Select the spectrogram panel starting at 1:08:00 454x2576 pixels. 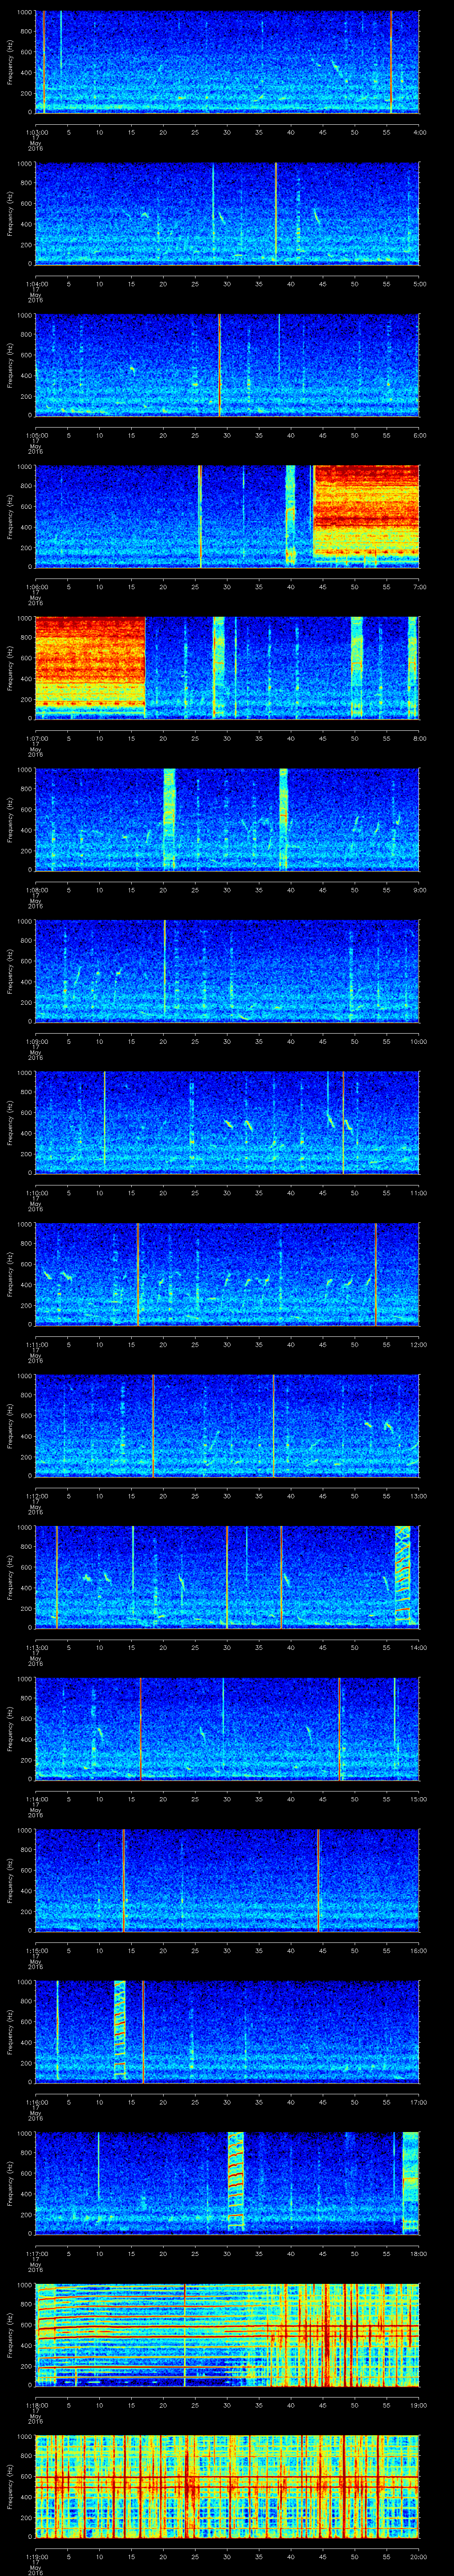[x=227, y=819]
